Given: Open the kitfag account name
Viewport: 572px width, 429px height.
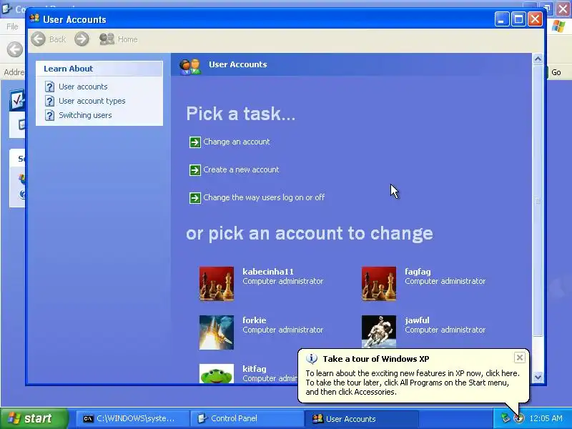Looking at the screenshot, I should 255,368.
